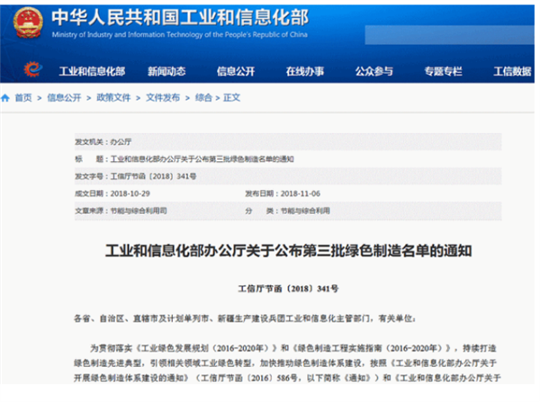Select 信息公开 in the navigation bar
The height and width of the screenshot is (402, 540).
[x=237, y=71]
